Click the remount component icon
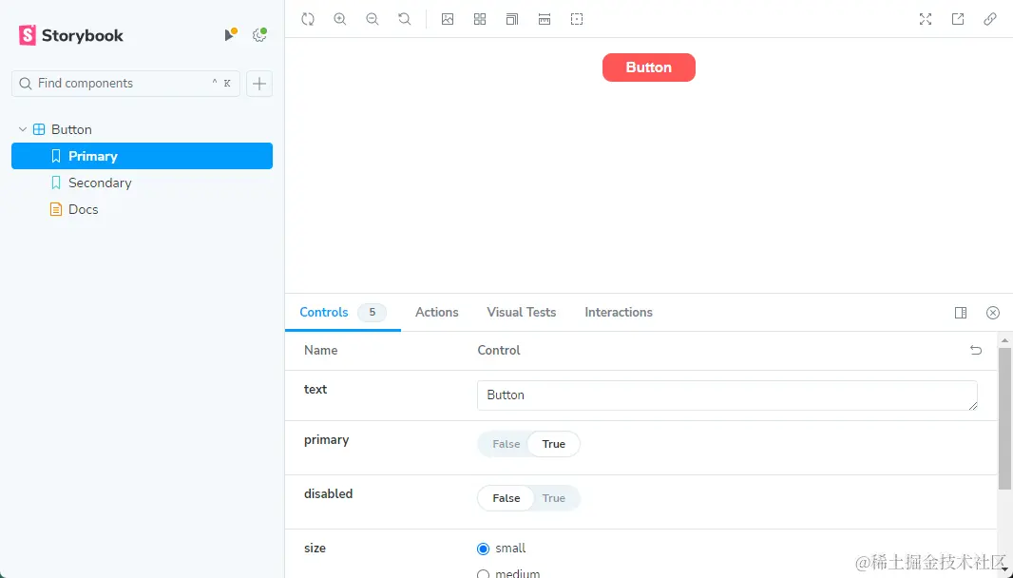1013x578 pixels. coord(308,19)
